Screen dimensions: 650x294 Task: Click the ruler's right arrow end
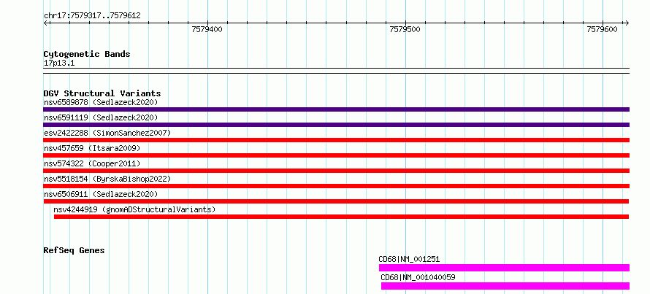627,23
